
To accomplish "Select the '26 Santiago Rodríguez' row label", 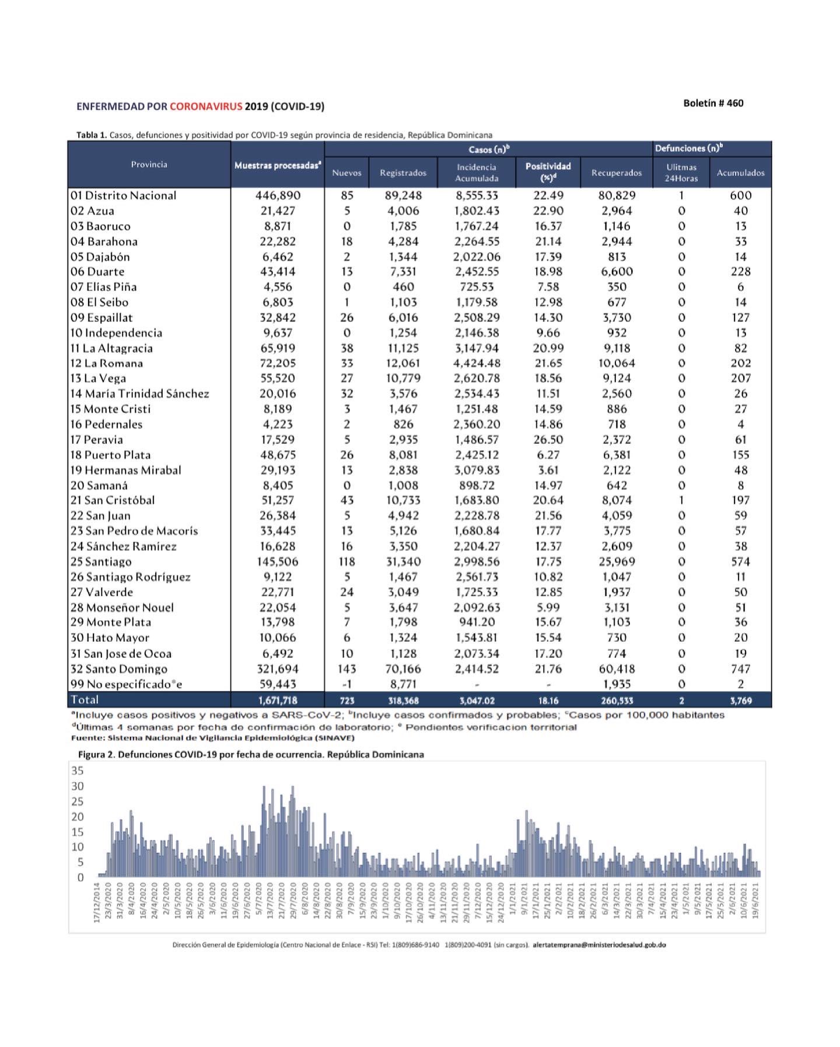I will [130, 577].
